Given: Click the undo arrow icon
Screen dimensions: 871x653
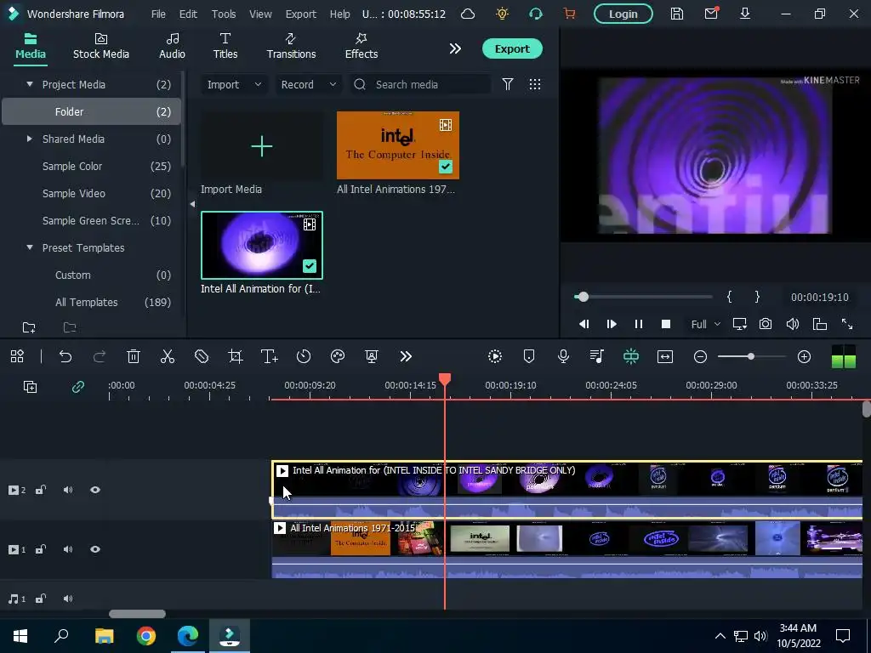Looking at the screenshot, I should tap(65, 356).
